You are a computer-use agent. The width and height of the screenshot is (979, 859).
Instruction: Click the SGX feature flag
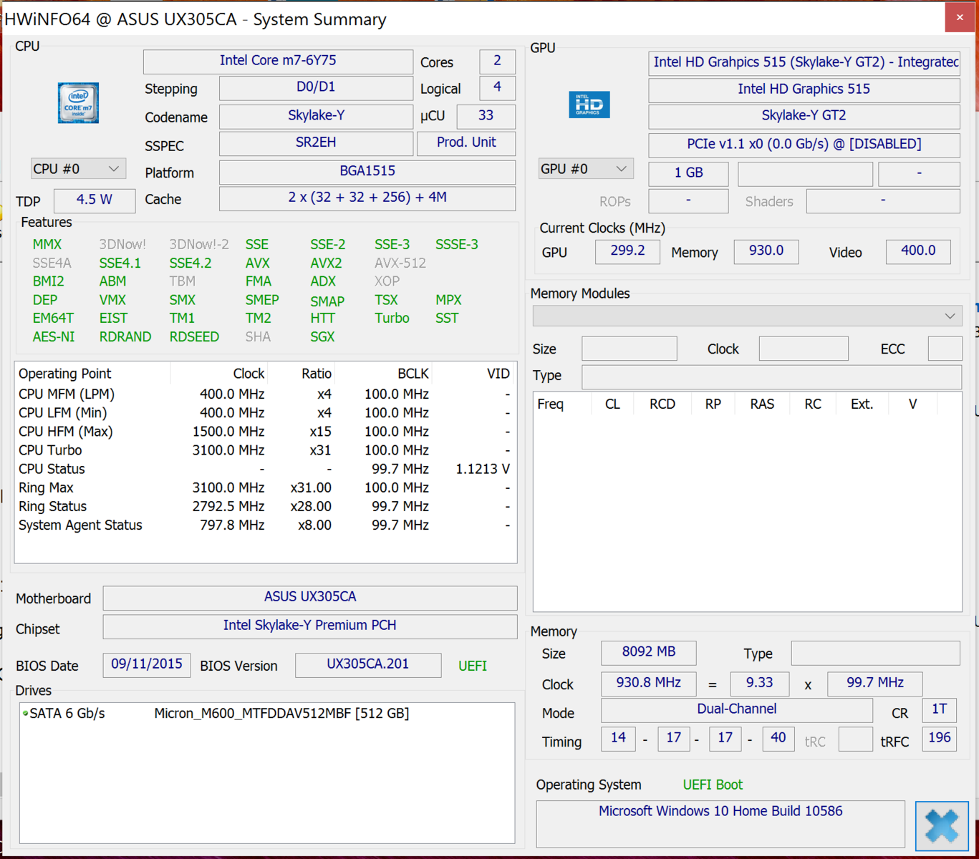(x=322, y=337)
